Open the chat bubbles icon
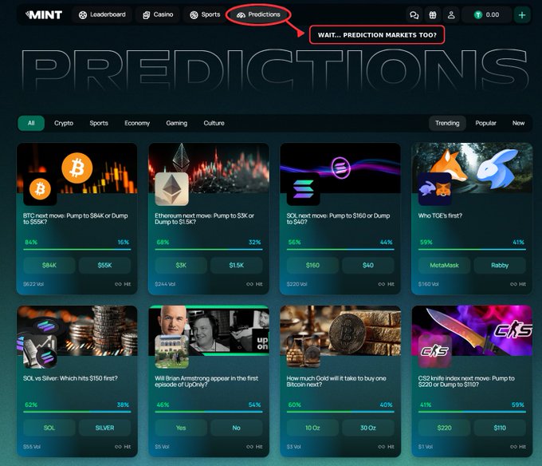The image size is (542, 466). (414, 15)
